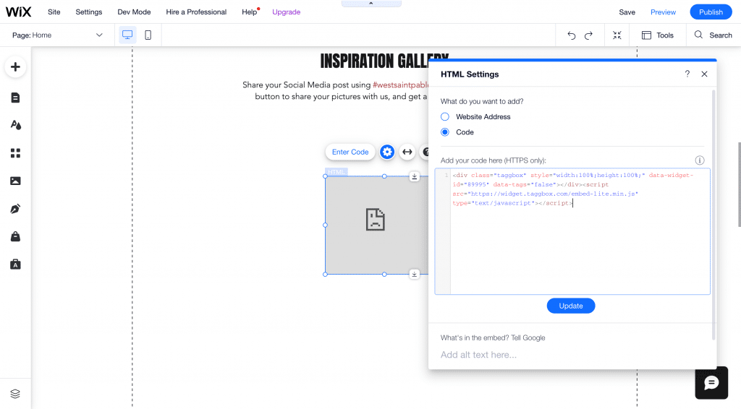Select the Code radio option
Screen dimensions: 741x409
pyautogui.click(x=445, y=132)
